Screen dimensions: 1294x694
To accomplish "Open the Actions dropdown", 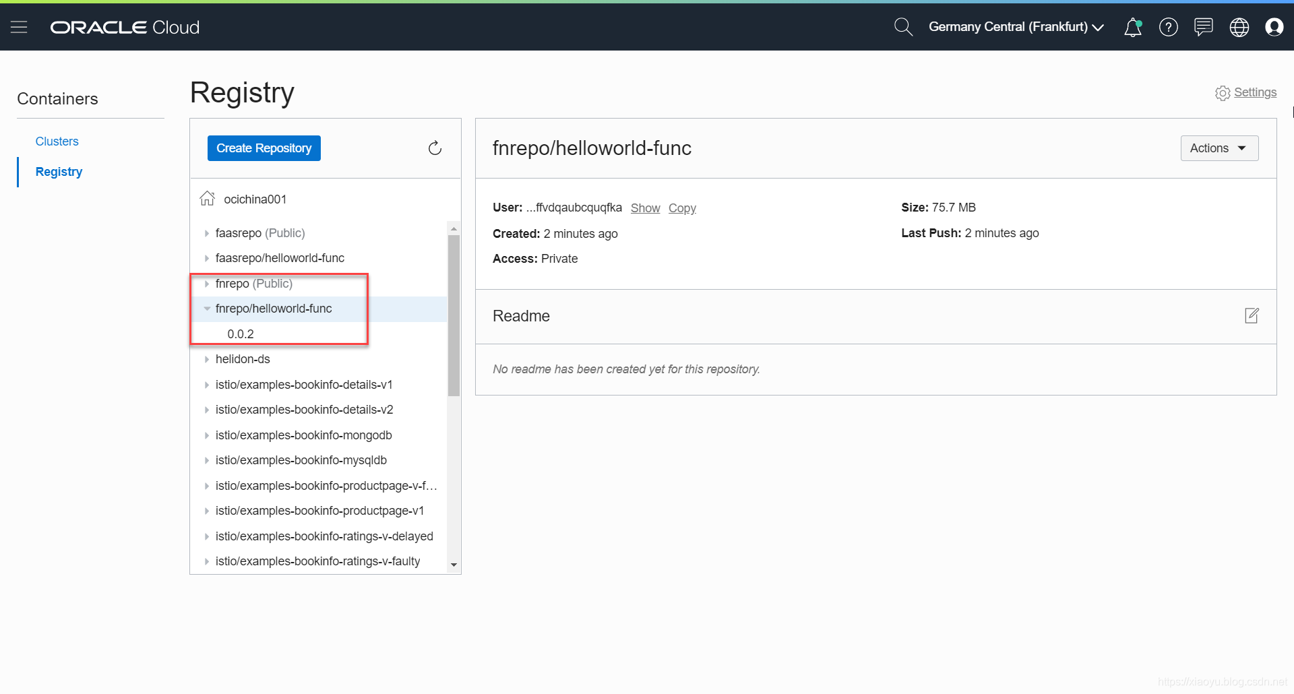I will [1219, 148].
